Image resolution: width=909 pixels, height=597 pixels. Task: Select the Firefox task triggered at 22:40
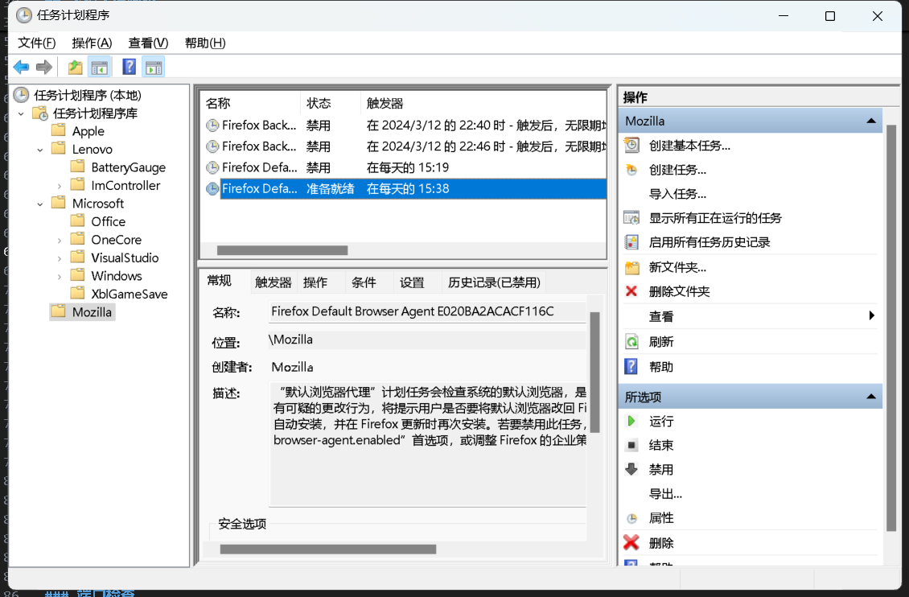405,126
